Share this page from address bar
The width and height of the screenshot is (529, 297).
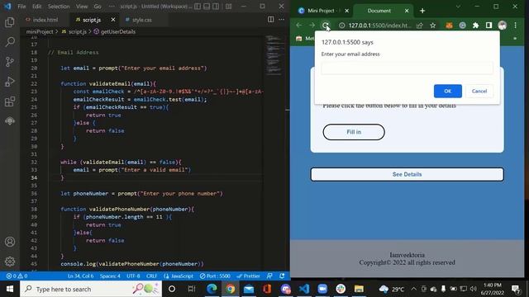(420, 26)
